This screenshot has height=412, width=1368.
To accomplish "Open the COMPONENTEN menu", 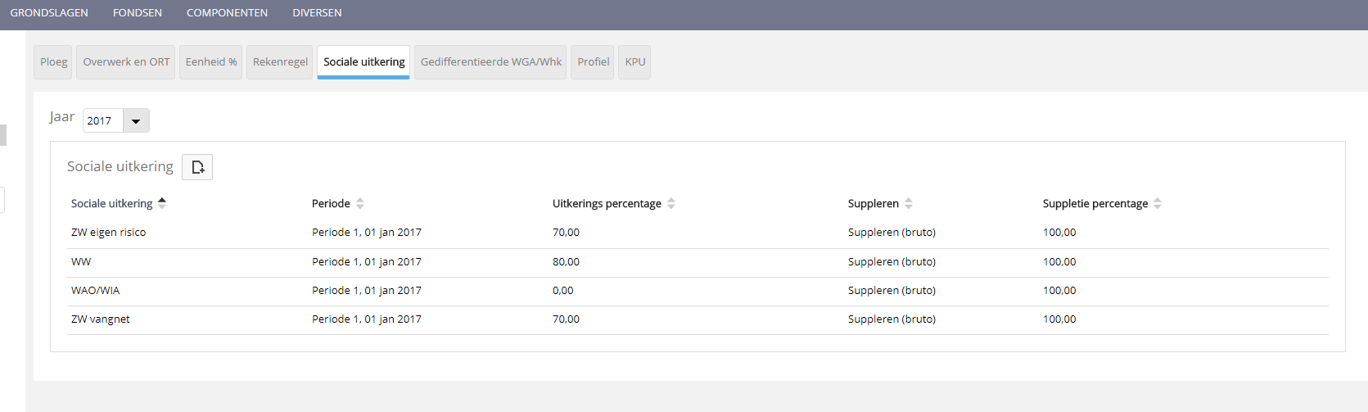I will (x=227, y=13).
